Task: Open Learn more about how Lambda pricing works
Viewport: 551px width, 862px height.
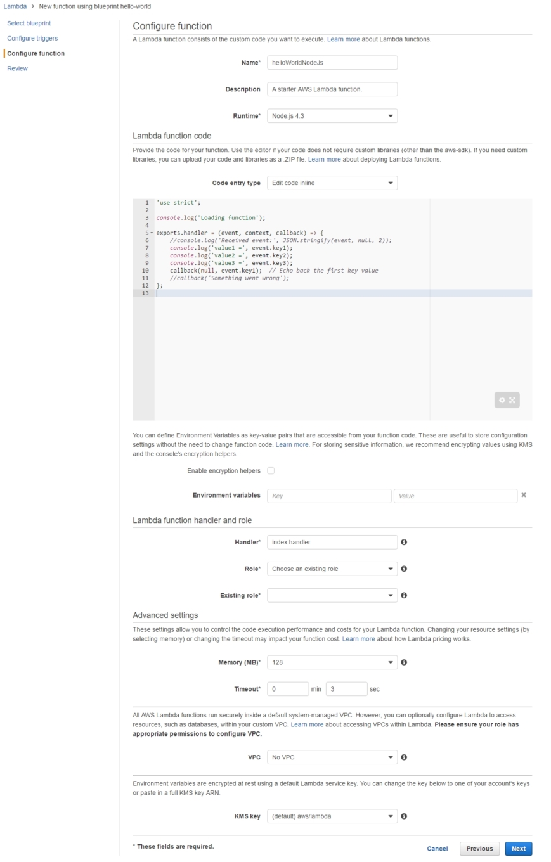Action: pos(359,639)
